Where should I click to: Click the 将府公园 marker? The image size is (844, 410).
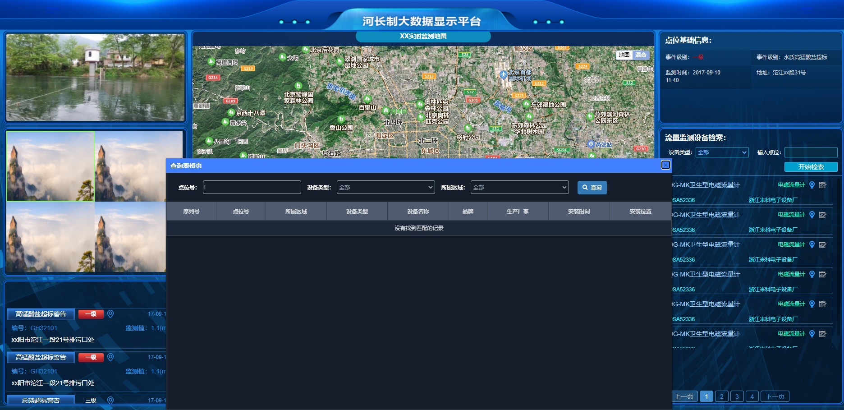pos(468,128)
